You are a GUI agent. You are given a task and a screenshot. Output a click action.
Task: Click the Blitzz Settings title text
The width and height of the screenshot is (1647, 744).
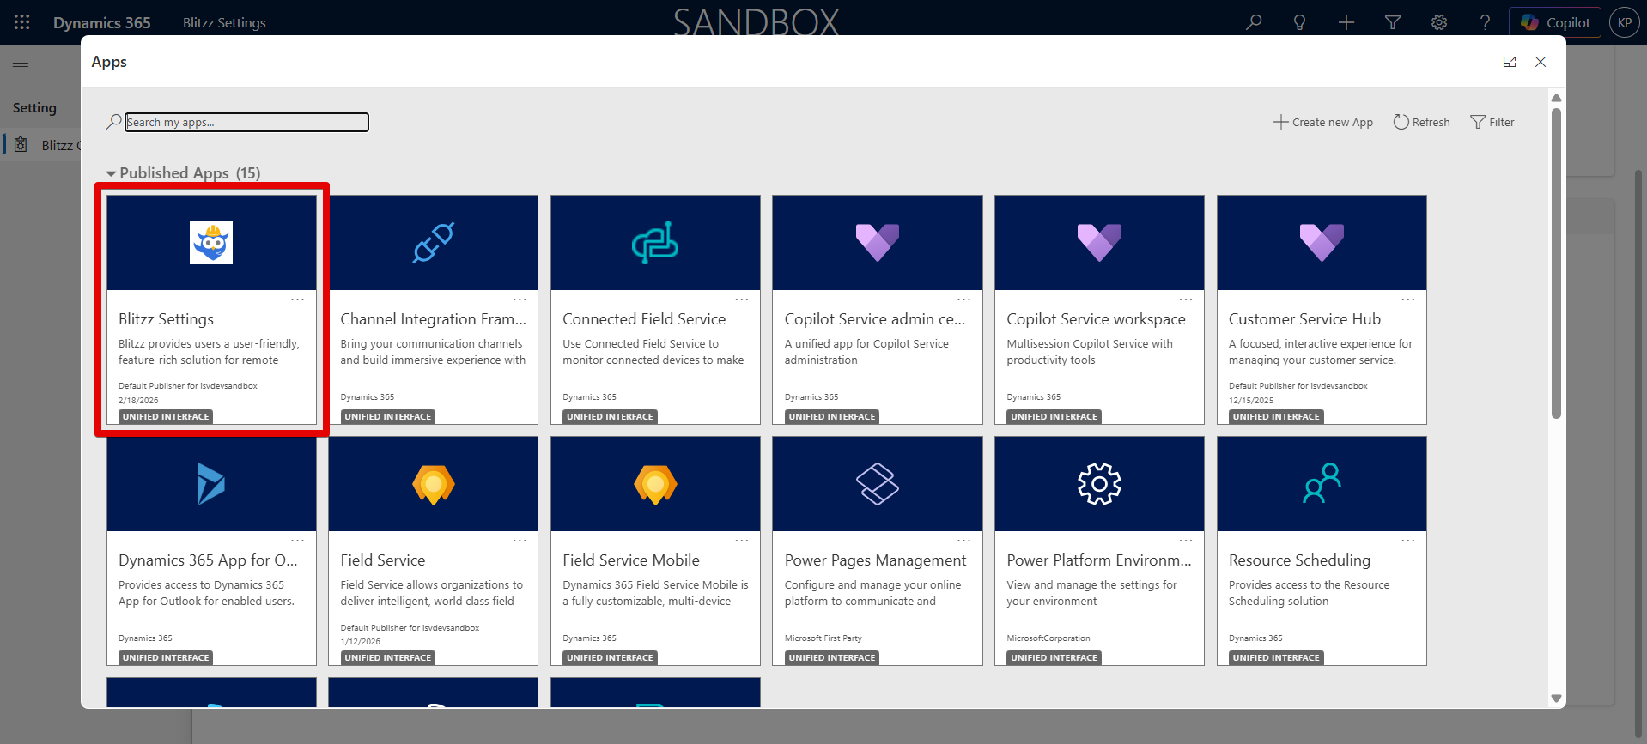(166, 319)
